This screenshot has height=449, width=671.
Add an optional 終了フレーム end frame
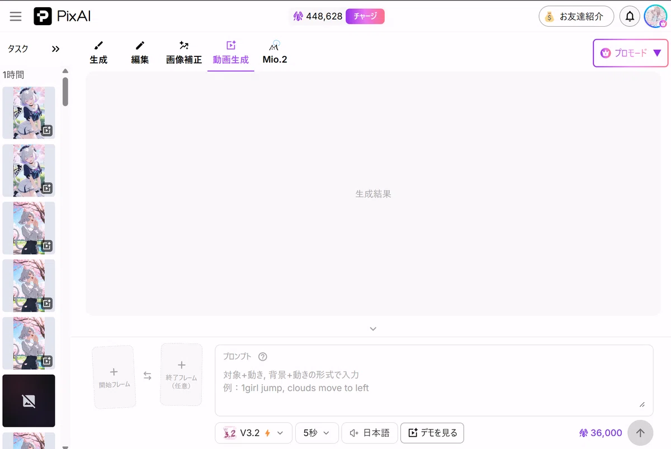181,375
